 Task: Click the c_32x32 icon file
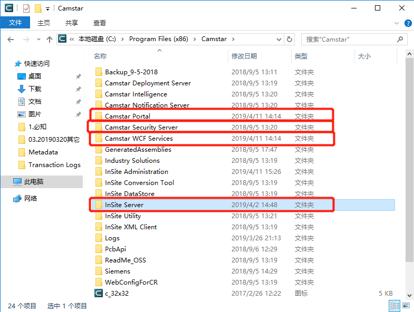pyautogui.click(x=117, y=293)
